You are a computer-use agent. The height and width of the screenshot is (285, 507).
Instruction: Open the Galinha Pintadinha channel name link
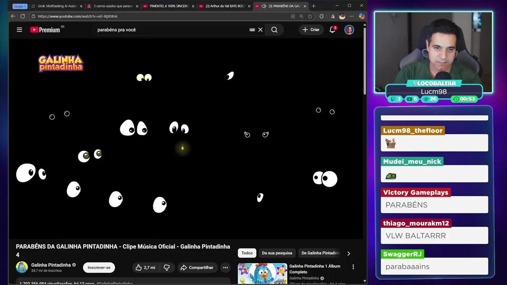[x=51, y=265]
